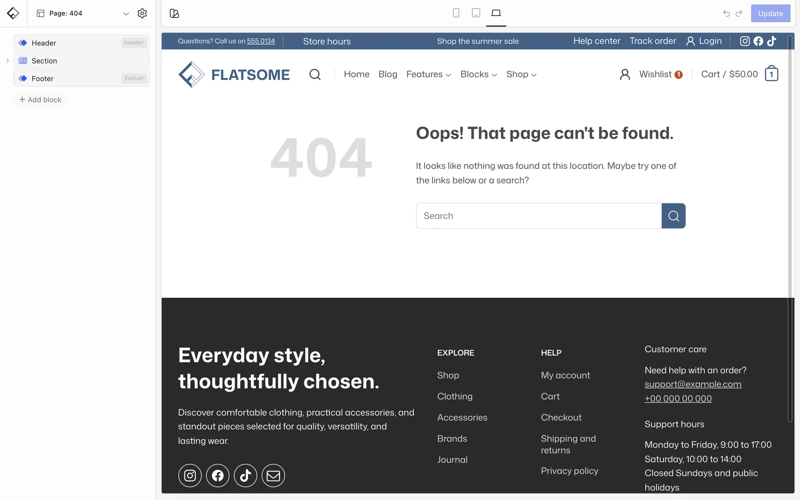The width and height of the screenshot is (800, 500).
Task: Redo the last change
Action: click(x=739, y=13)
